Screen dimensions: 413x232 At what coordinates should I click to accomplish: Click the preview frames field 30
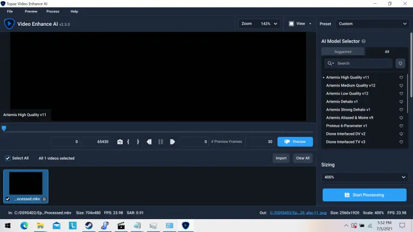pos(260,142)
